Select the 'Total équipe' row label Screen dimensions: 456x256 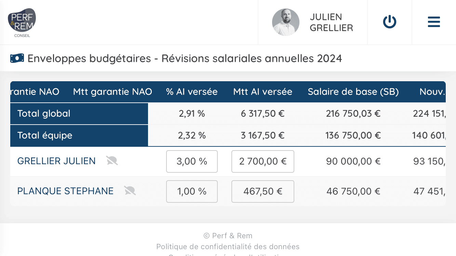click(45, 136)
